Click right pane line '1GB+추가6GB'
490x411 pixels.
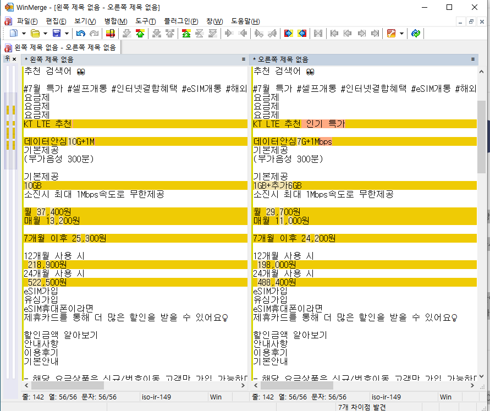[365, 185]
